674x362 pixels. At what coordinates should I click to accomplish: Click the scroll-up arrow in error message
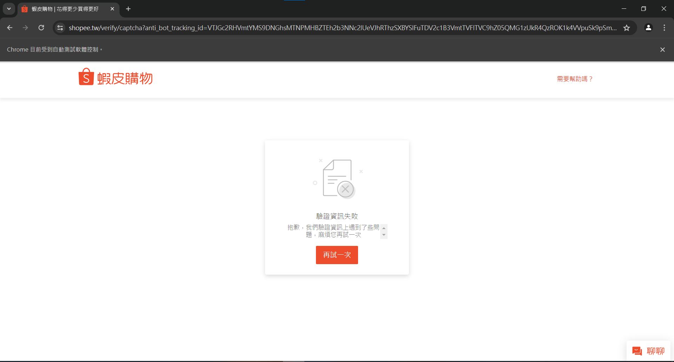pyautogui.click(x=383, y=227)
